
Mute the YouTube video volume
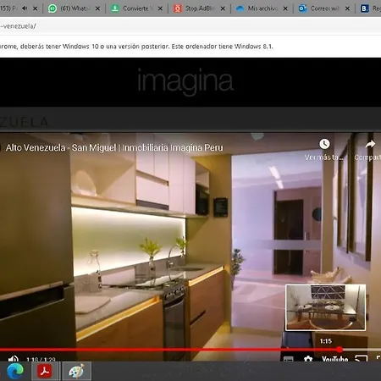[x=13, y=359]
